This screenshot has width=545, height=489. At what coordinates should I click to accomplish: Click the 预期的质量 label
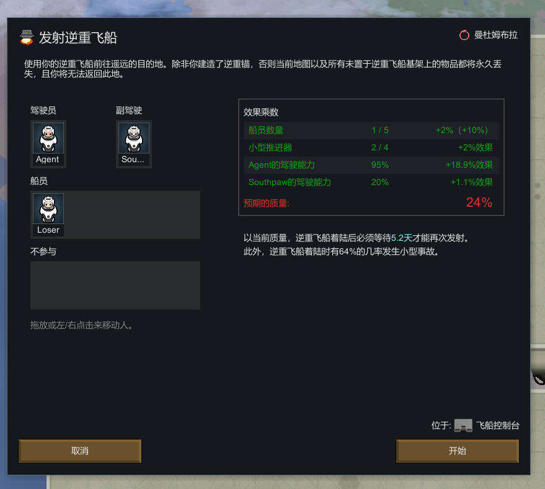pos(266,203)
